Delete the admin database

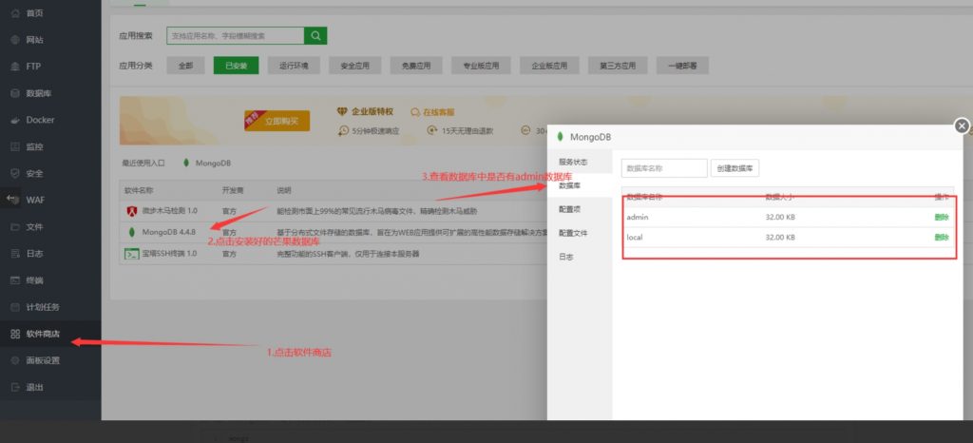[942, 217]
